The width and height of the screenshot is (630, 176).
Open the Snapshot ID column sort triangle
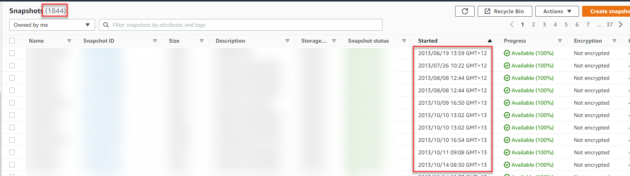coord(155,41)
